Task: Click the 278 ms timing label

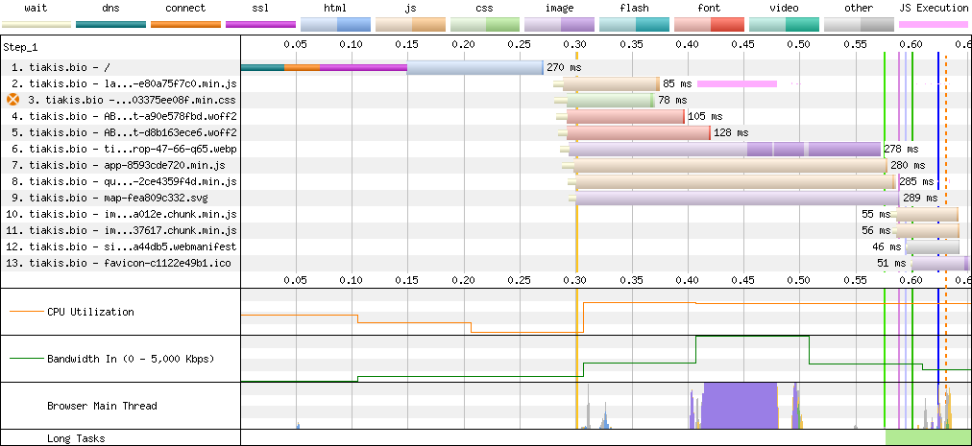Action: tap(901, 149)
